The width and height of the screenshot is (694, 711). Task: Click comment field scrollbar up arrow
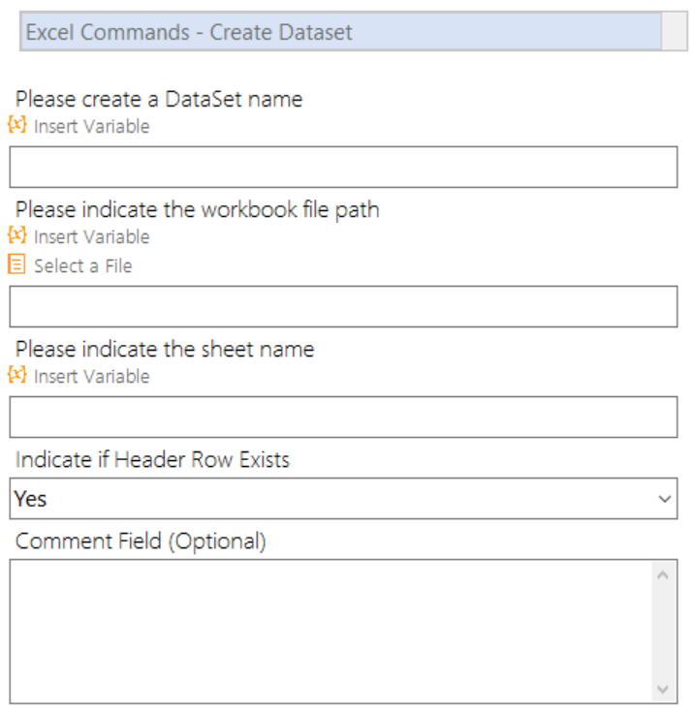663,575
